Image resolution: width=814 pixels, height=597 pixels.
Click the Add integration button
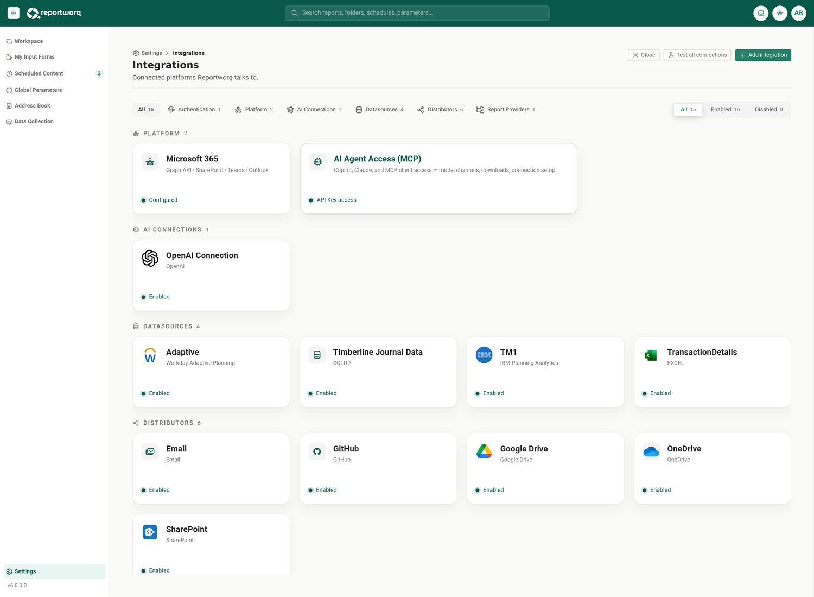click(763, 55)
